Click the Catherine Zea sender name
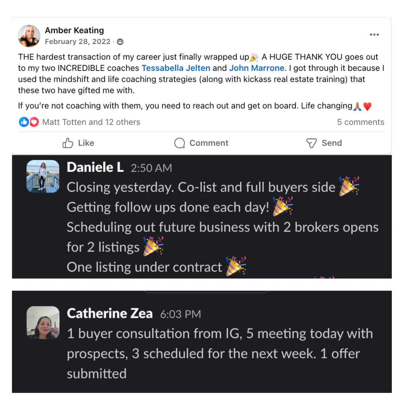Viewport: 403px width, 403px height. 110,313
